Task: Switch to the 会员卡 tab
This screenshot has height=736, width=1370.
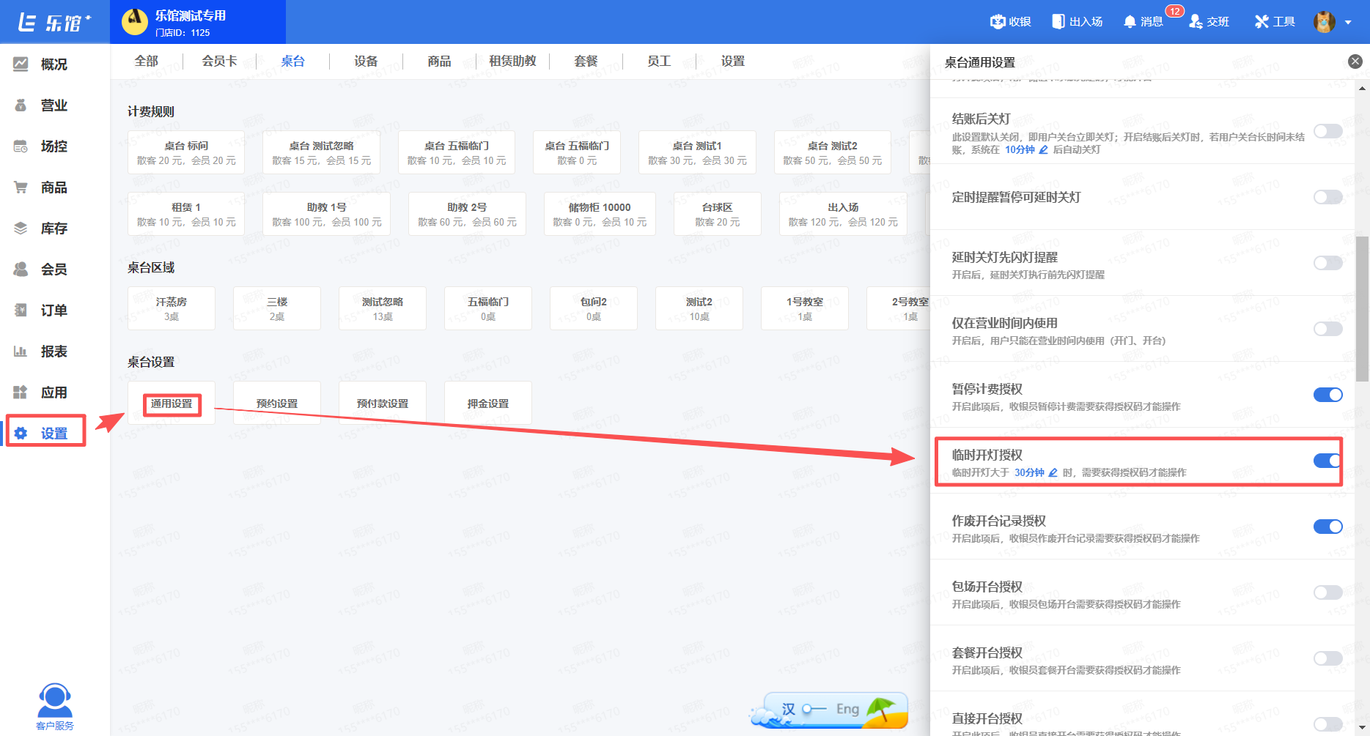Action: (219, 62)
